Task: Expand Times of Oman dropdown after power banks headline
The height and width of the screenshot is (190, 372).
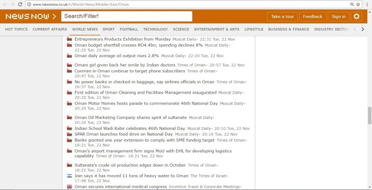Action: [246, 82]
